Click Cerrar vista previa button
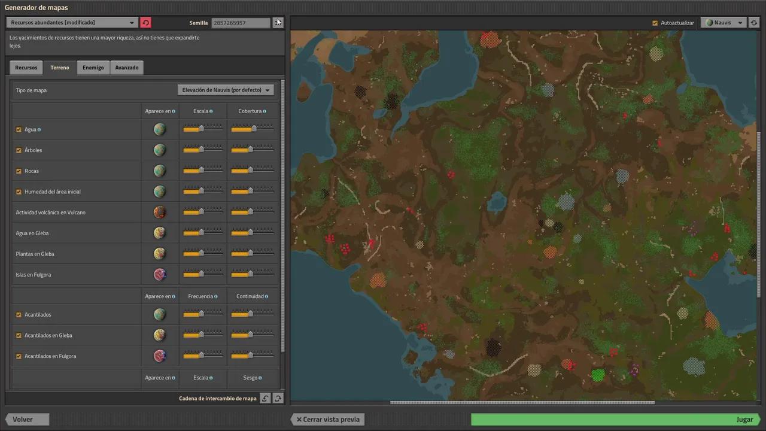The image size is (766, 431). [x=327, y=419]
